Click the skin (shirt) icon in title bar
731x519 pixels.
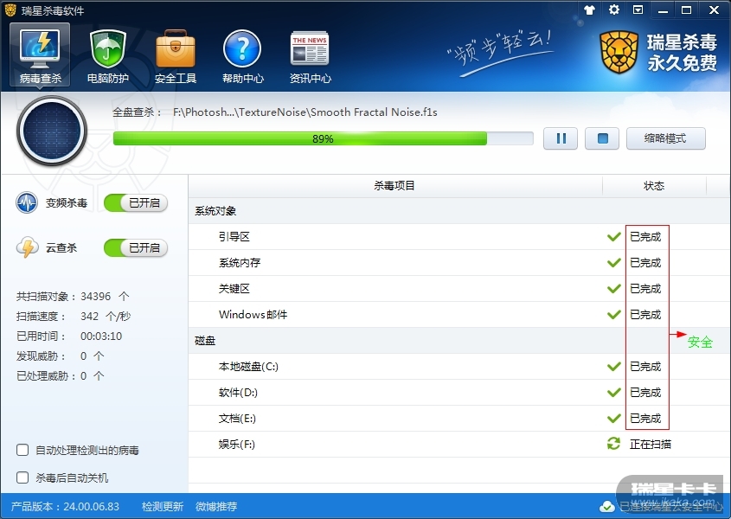point(590,10)
